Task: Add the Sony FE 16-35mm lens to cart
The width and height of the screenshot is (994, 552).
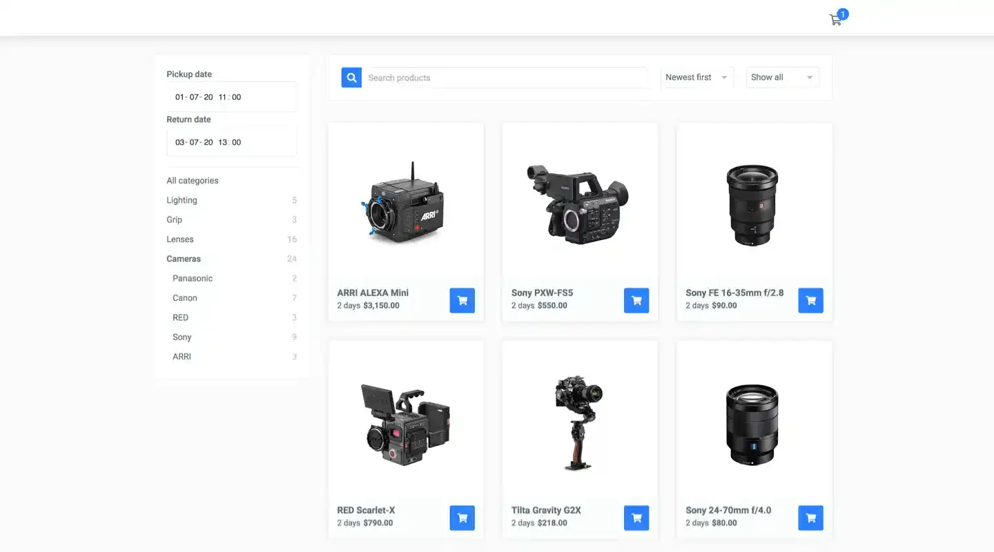Action: pyautogui.click(x=810, y=300)
